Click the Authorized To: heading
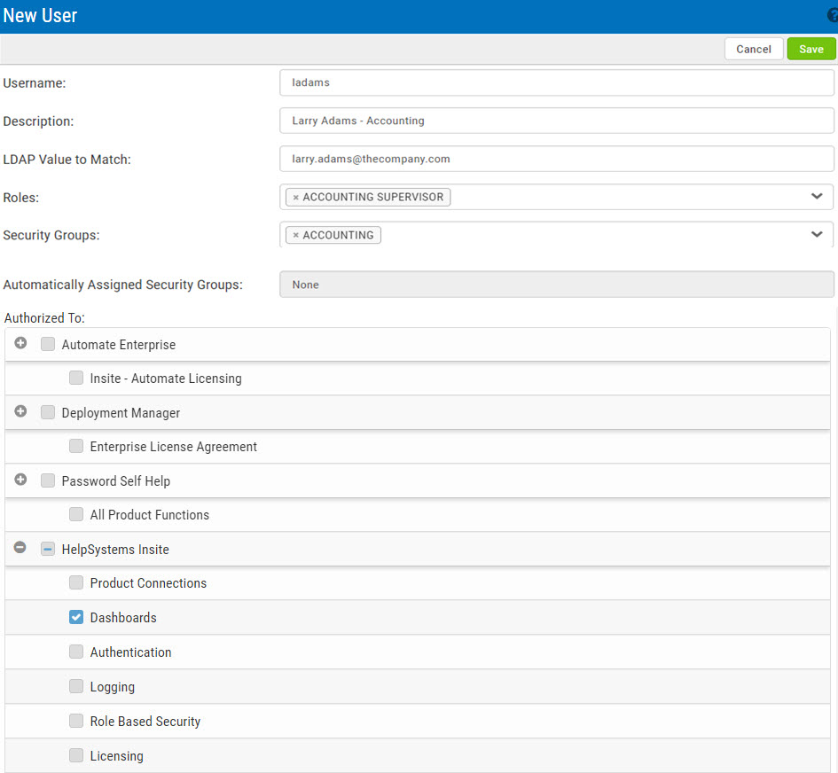This screenshot has width=838, height=773. pos(44,318)
